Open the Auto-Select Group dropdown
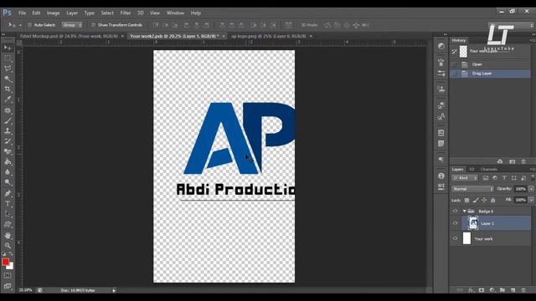This screenshot has height=301, width=536. point(72,25)
